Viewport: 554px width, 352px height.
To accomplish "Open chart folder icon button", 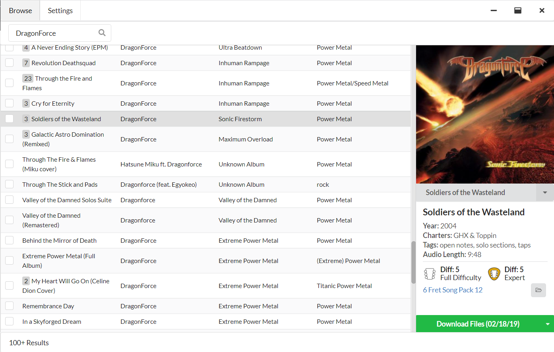I will [538, 290].
